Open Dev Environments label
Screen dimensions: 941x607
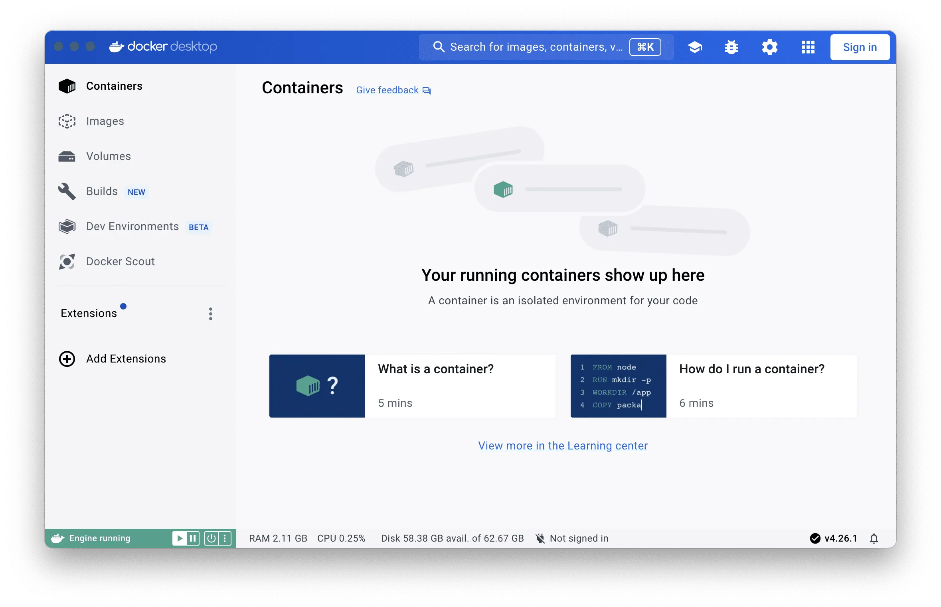pos(132,226)
